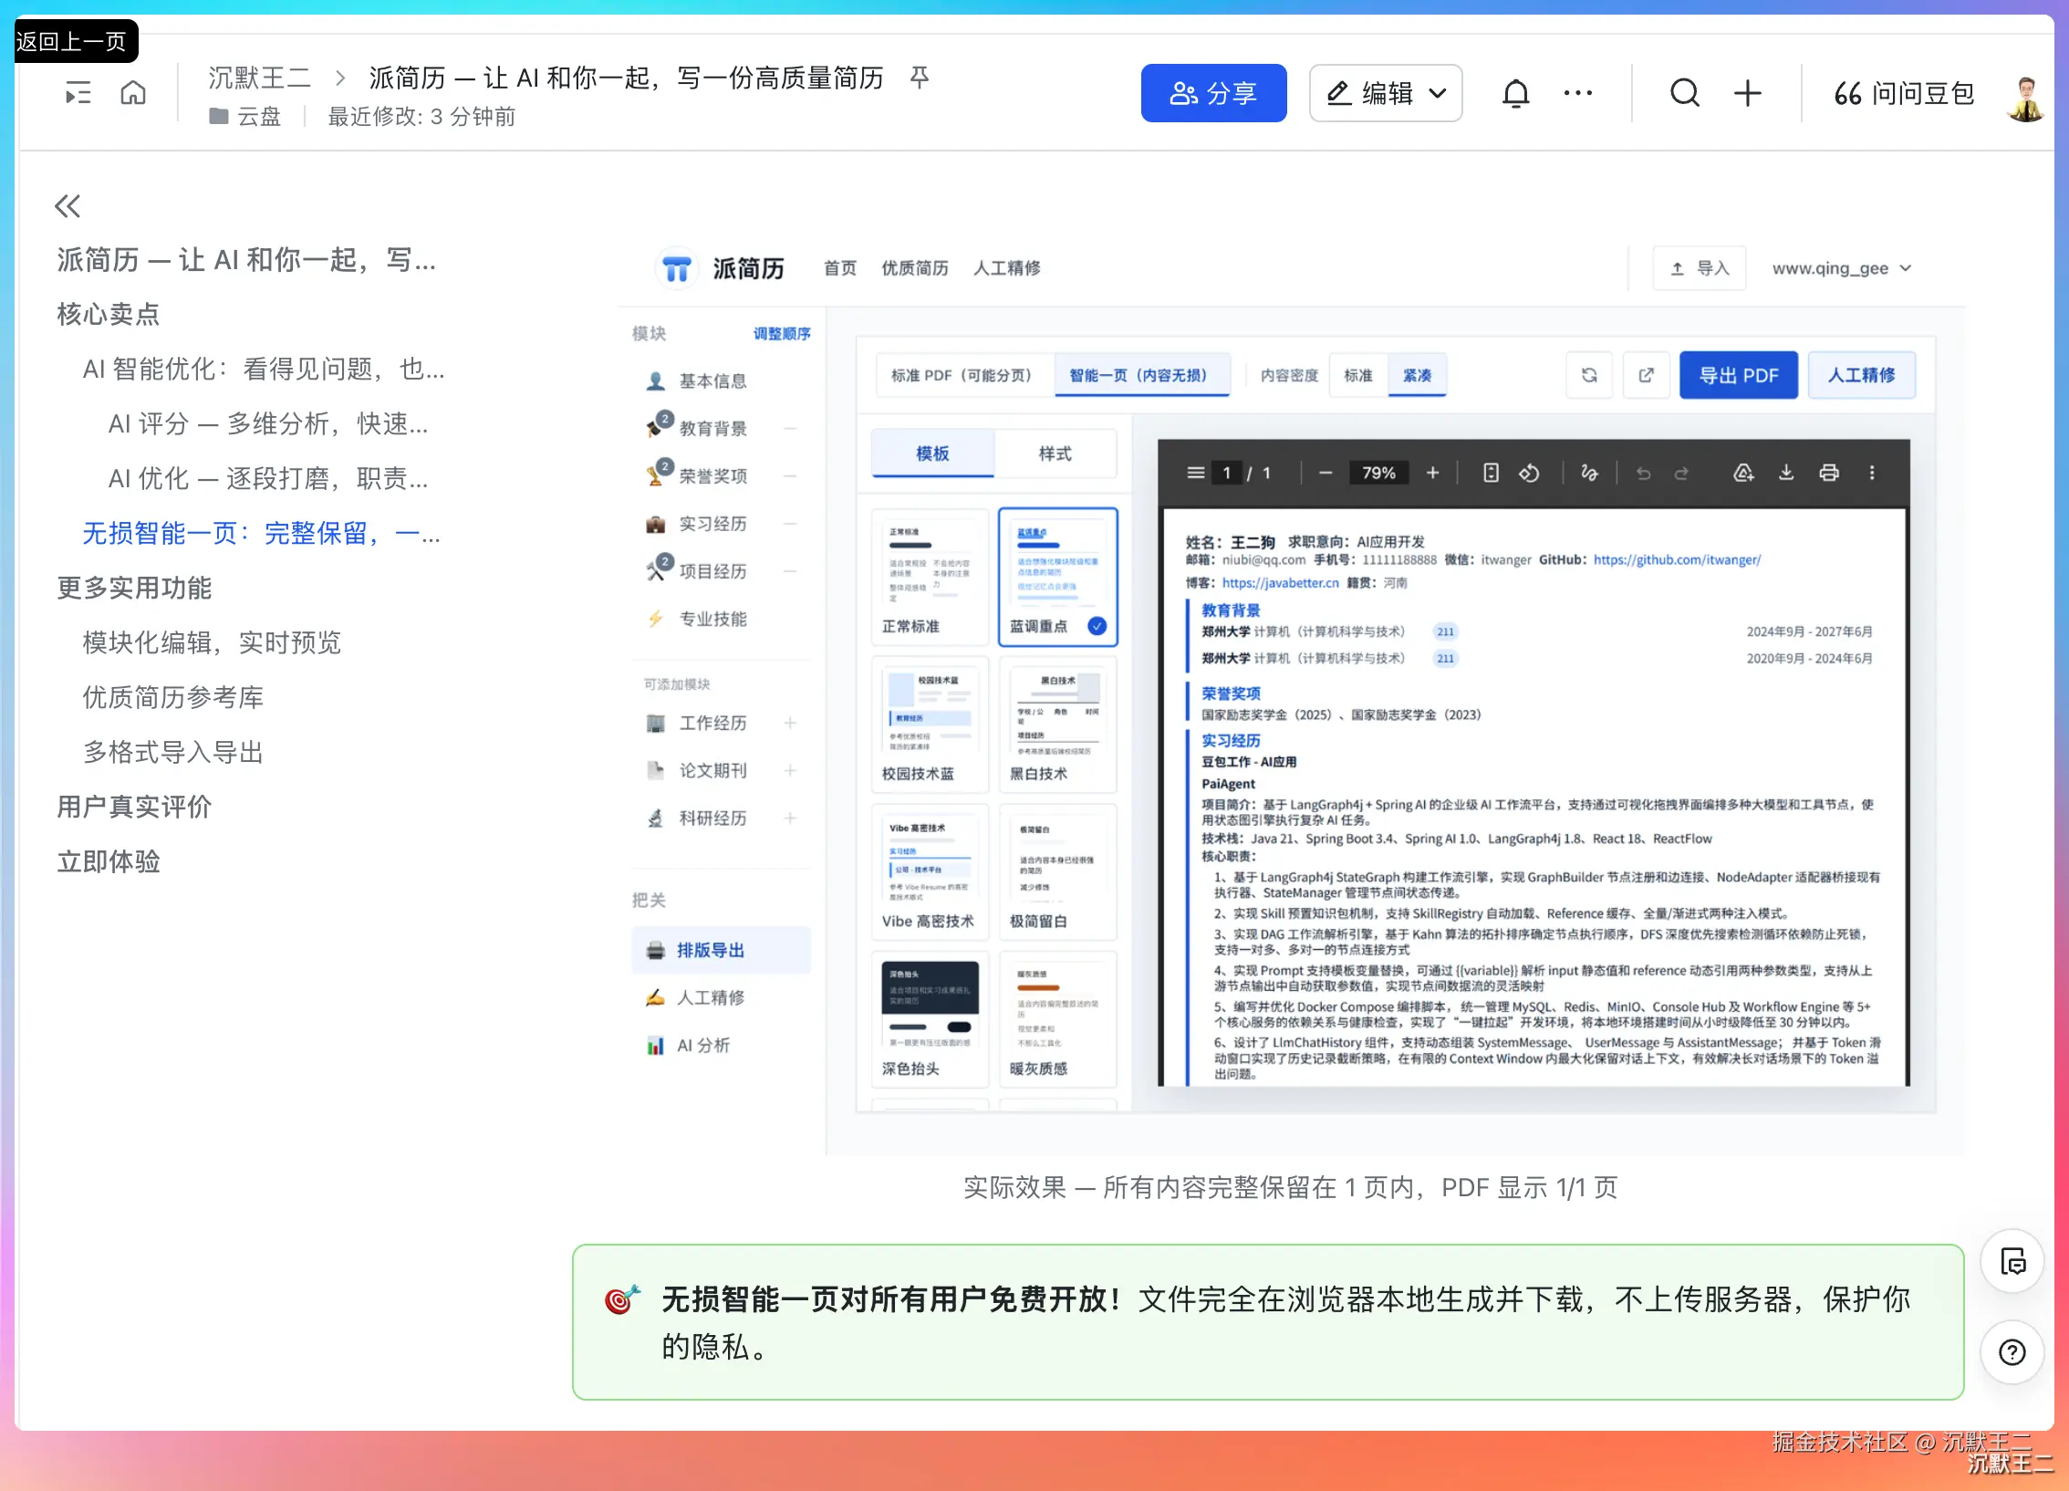Open the 人工精修 nav item in header
Image resolution: width=2069 pixels, height=1491 pixels.
tap(1006, 268)
